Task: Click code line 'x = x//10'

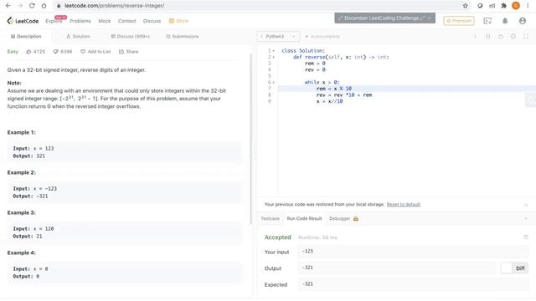Action: [x=329, y=101]
